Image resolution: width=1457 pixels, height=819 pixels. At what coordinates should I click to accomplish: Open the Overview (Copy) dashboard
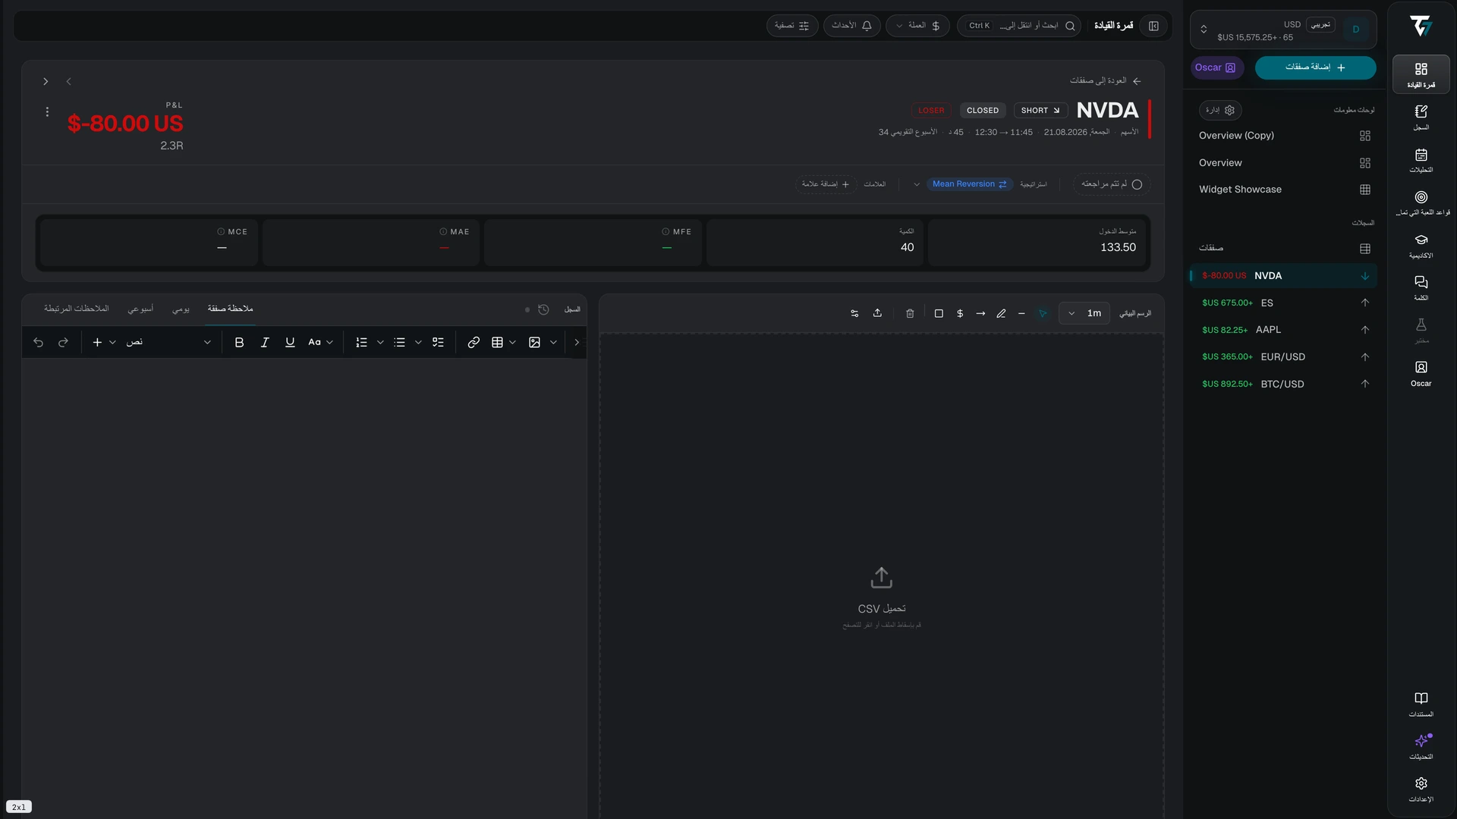(1284, 136)
